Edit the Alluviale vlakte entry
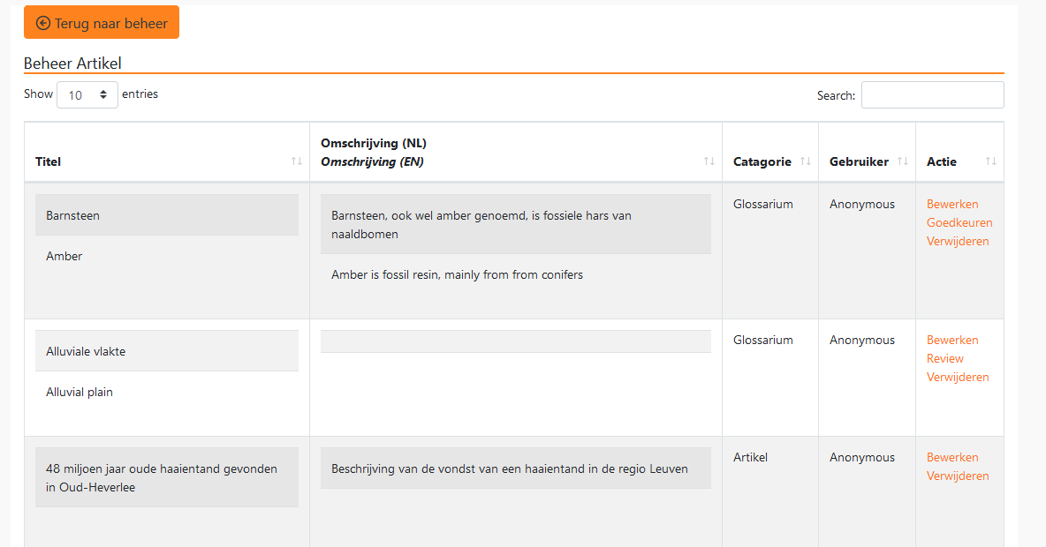1046x547 pixels. (x=952, y=340)
